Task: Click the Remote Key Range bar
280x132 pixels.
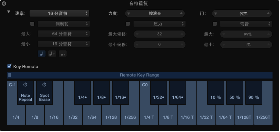Action: point(140,75)
